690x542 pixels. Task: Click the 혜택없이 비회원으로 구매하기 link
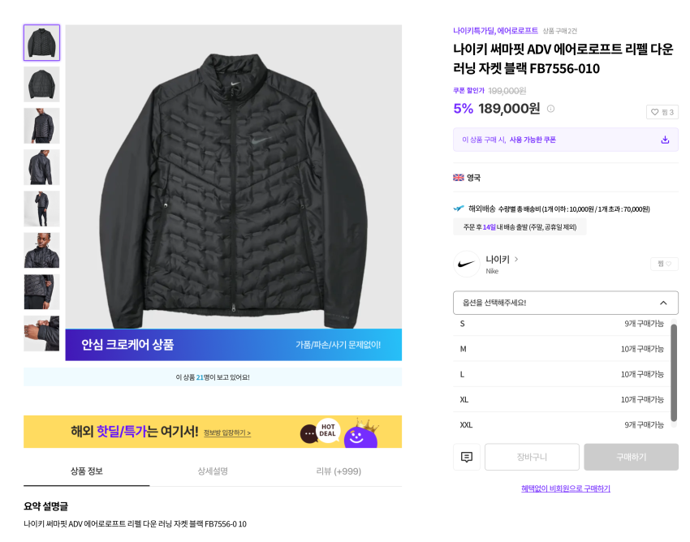(566, 488)
